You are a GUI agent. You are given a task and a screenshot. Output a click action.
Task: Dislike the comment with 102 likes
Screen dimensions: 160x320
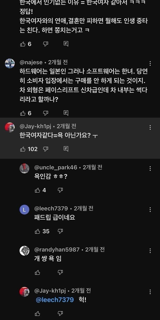pos(45,149)
